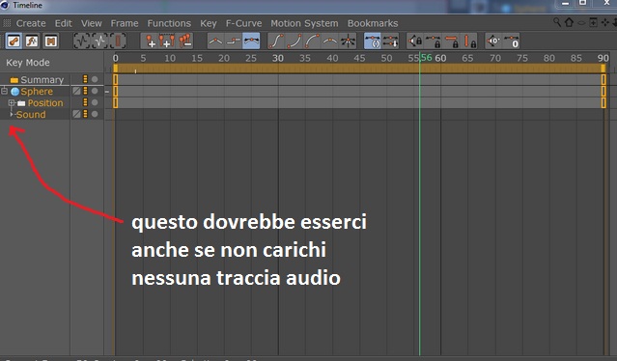Click the soft tangent arc icon
Image resolution: width=617 pixels, height=361 pixels.
(x=330, y=41)
